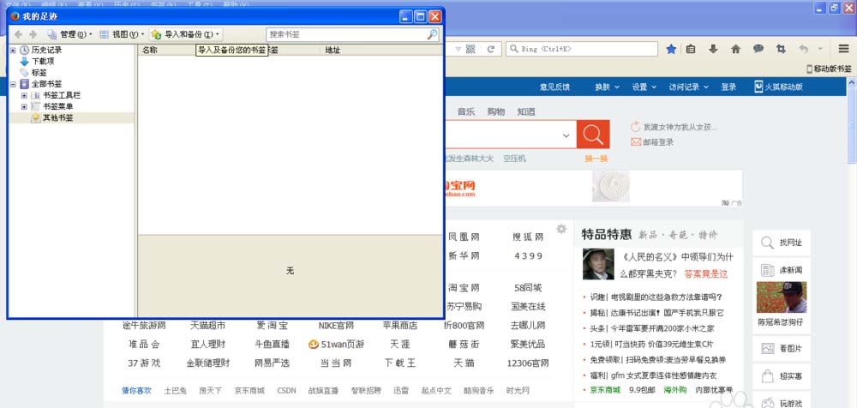The width and height of the screenshot is (857, 408).
Task: Click 意见反馈 in the blue page header
Action: (x=554, y=87)
